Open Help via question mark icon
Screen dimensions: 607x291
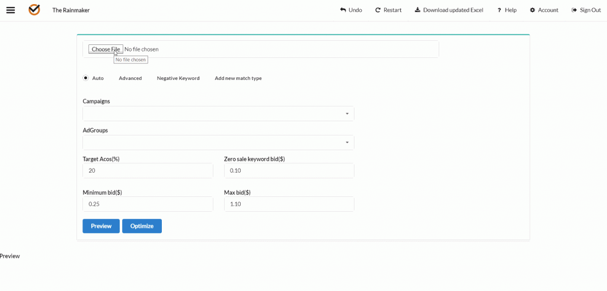(499, 10)
